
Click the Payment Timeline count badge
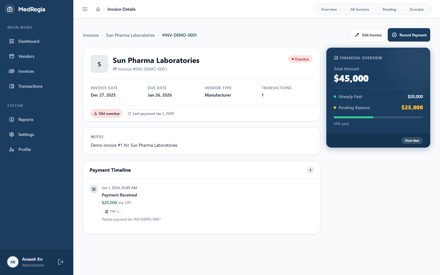pyautogui.click(x=310, y=170)
